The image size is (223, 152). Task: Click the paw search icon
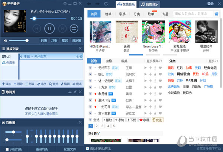(216, 14)
